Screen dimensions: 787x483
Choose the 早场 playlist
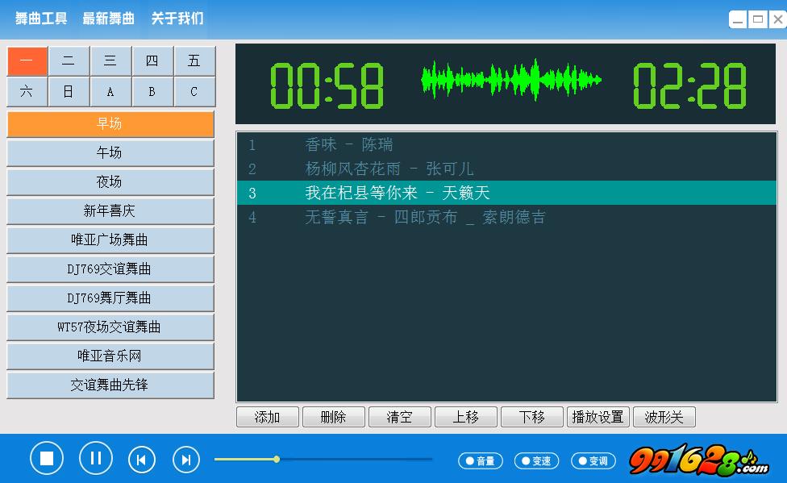point(110,124)
